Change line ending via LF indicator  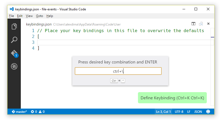coord(189,112)
